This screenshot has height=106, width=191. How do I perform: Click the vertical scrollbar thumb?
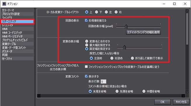coord(187,29)
